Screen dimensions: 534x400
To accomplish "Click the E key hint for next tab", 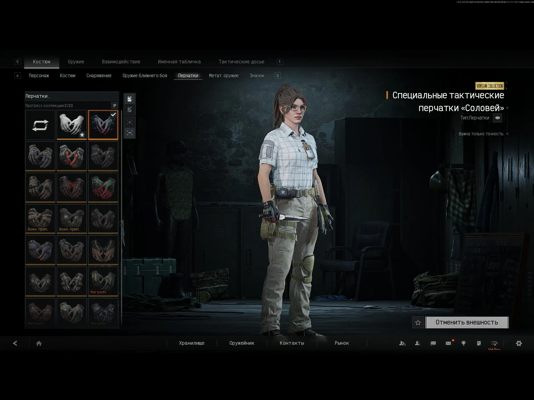I will click(x=280, y=62).
